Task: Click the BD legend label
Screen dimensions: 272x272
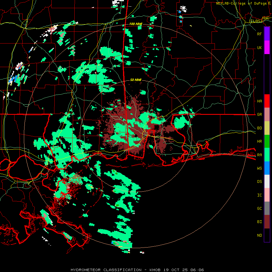Action: coord(259,128)
